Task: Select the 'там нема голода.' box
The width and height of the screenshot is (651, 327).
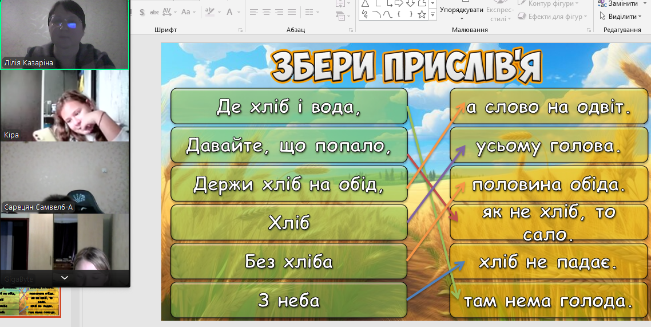Action: 549,300
